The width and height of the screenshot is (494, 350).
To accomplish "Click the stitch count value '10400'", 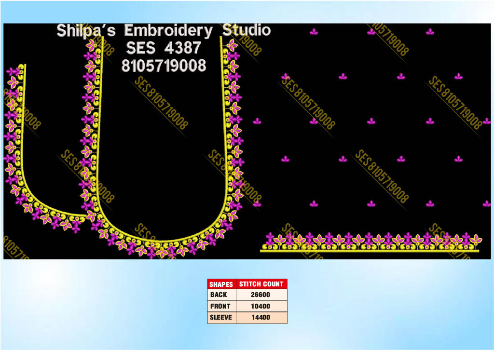I will point(261,306).
